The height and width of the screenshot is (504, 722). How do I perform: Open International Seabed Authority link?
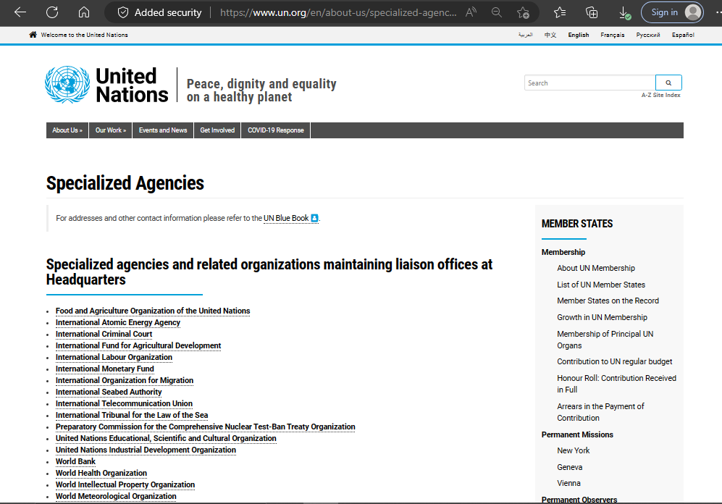coord(109,392)
